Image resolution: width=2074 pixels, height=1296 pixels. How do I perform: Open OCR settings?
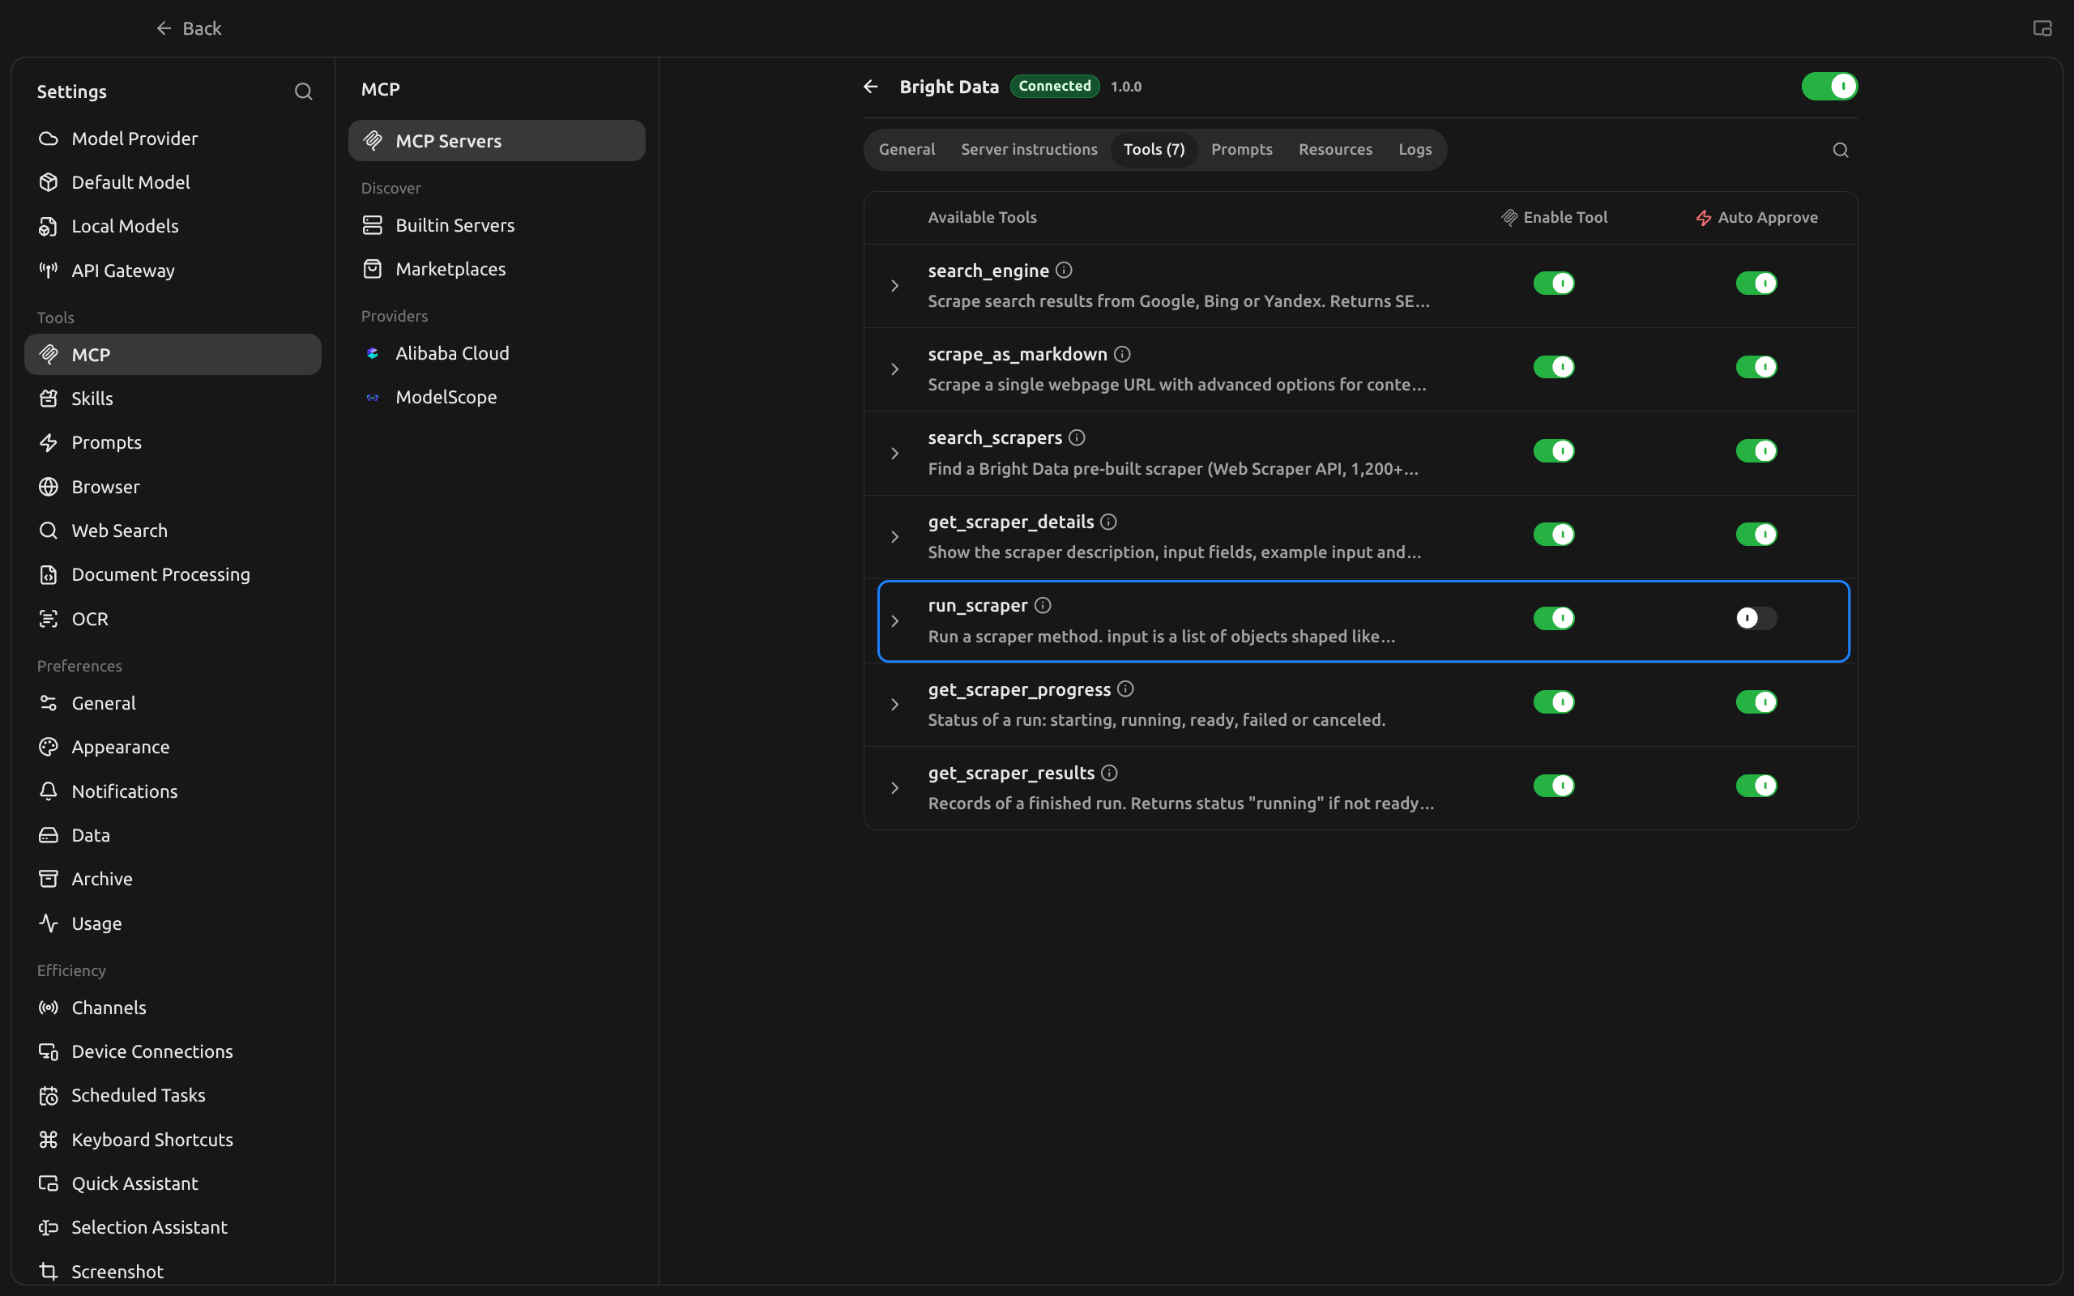tap(173, 619)
